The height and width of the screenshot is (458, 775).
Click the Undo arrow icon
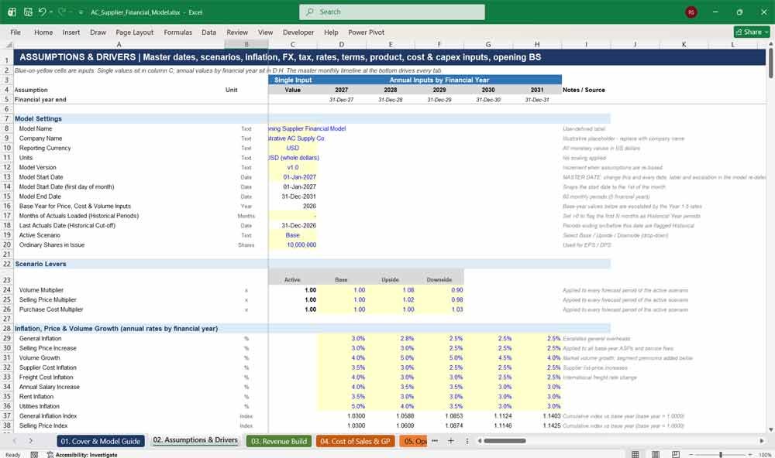click(x=42, y=12)
